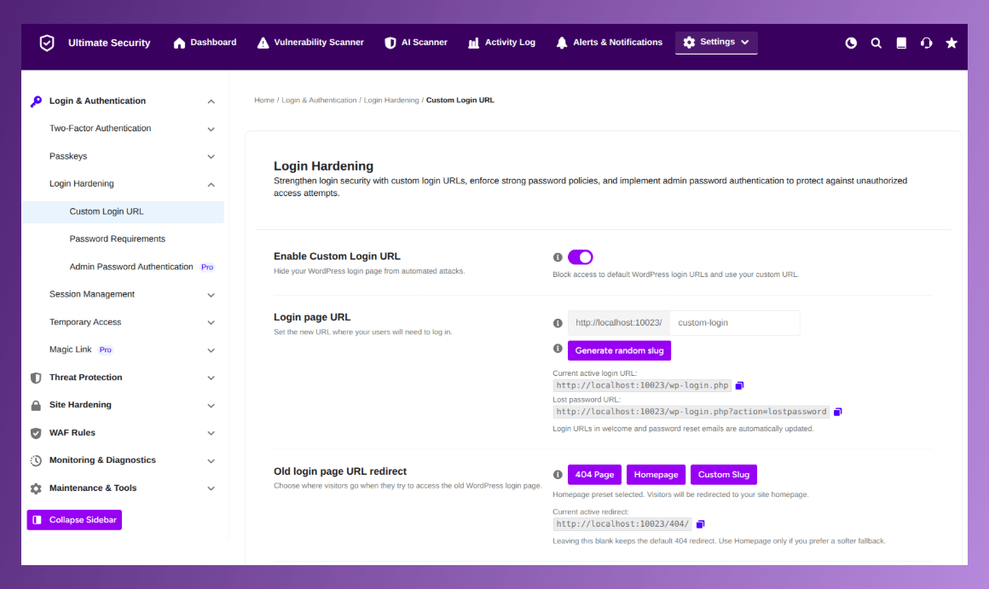The height and width of the screenshot is (589, 989).
Task: Click the support headset icon
Action: 926,43
